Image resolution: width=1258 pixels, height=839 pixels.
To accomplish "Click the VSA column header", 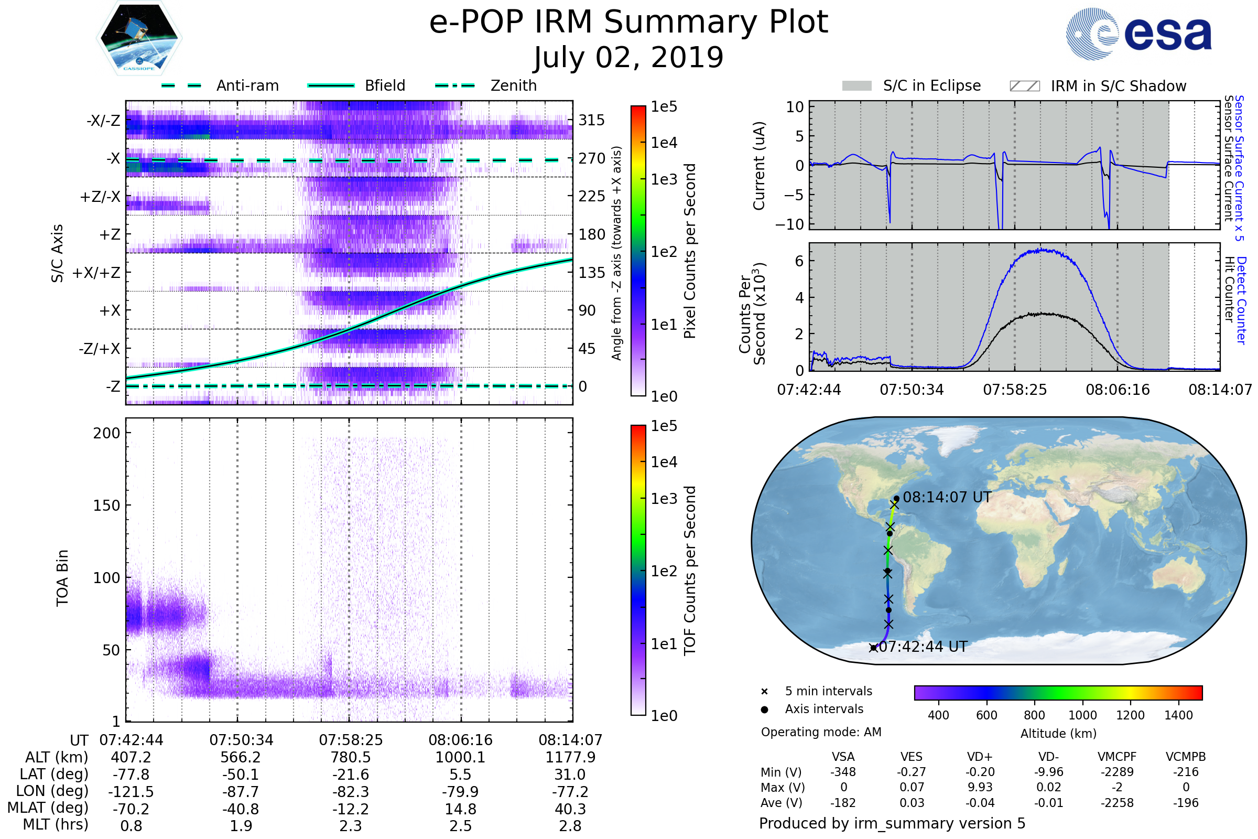I will (x=843, y=757).
